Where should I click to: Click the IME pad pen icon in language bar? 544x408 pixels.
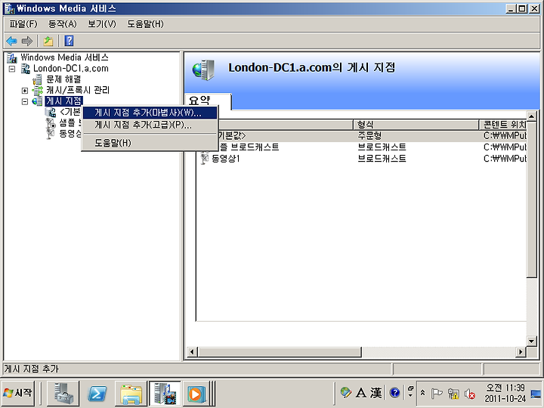345,392
